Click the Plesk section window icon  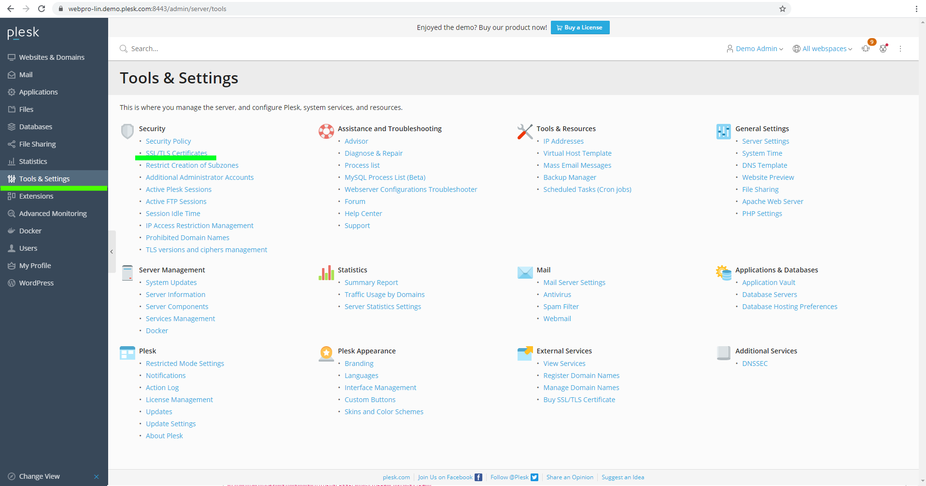click(127, 353)
